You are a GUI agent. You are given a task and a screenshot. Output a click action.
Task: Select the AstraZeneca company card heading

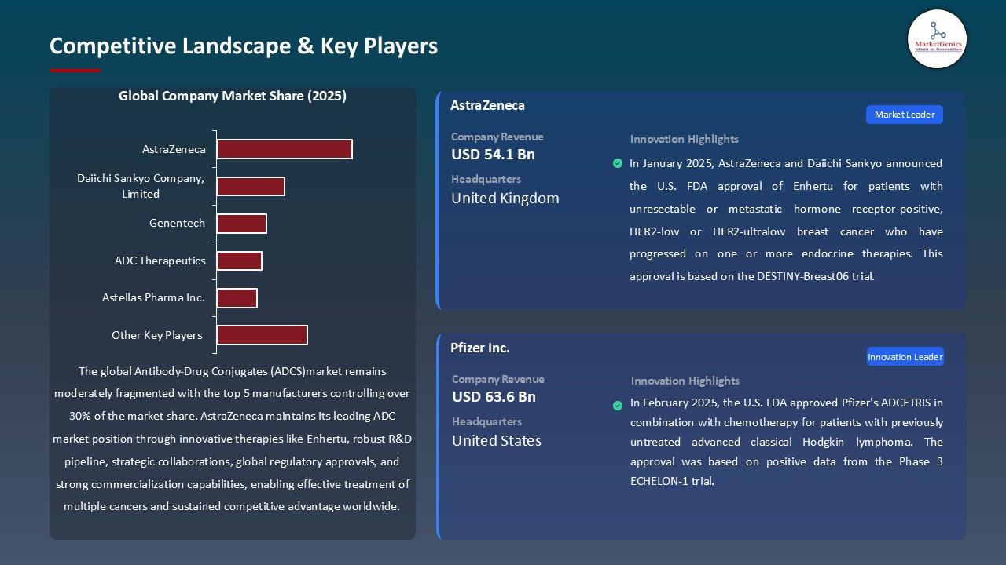(487, 105)
